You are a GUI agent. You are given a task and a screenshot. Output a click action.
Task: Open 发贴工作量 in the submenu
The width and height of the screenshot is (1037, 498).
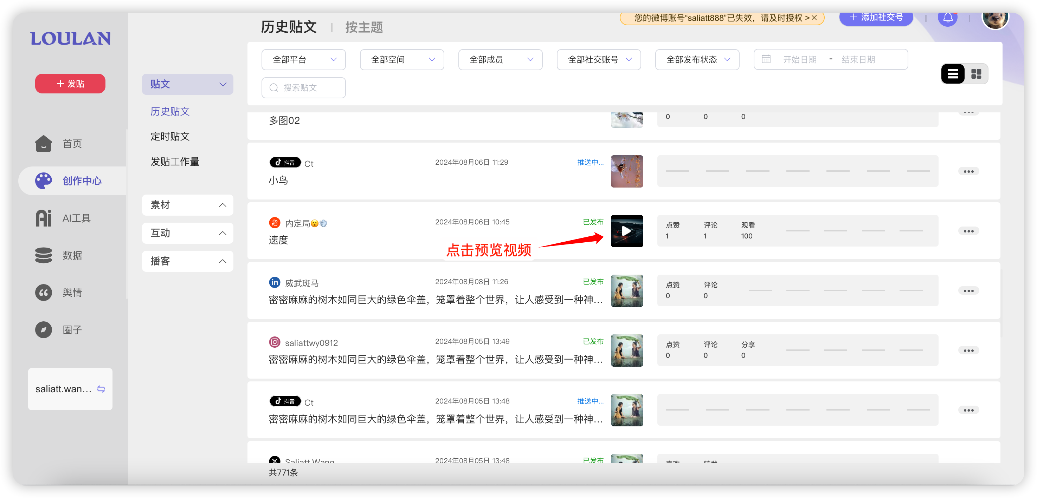click(x=175, y=162)
